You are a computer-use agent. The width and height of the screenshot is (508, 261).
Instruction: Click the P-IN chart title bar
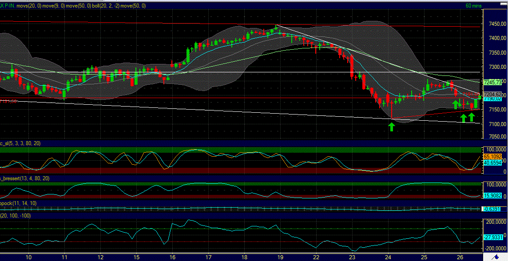coord(9,6)
